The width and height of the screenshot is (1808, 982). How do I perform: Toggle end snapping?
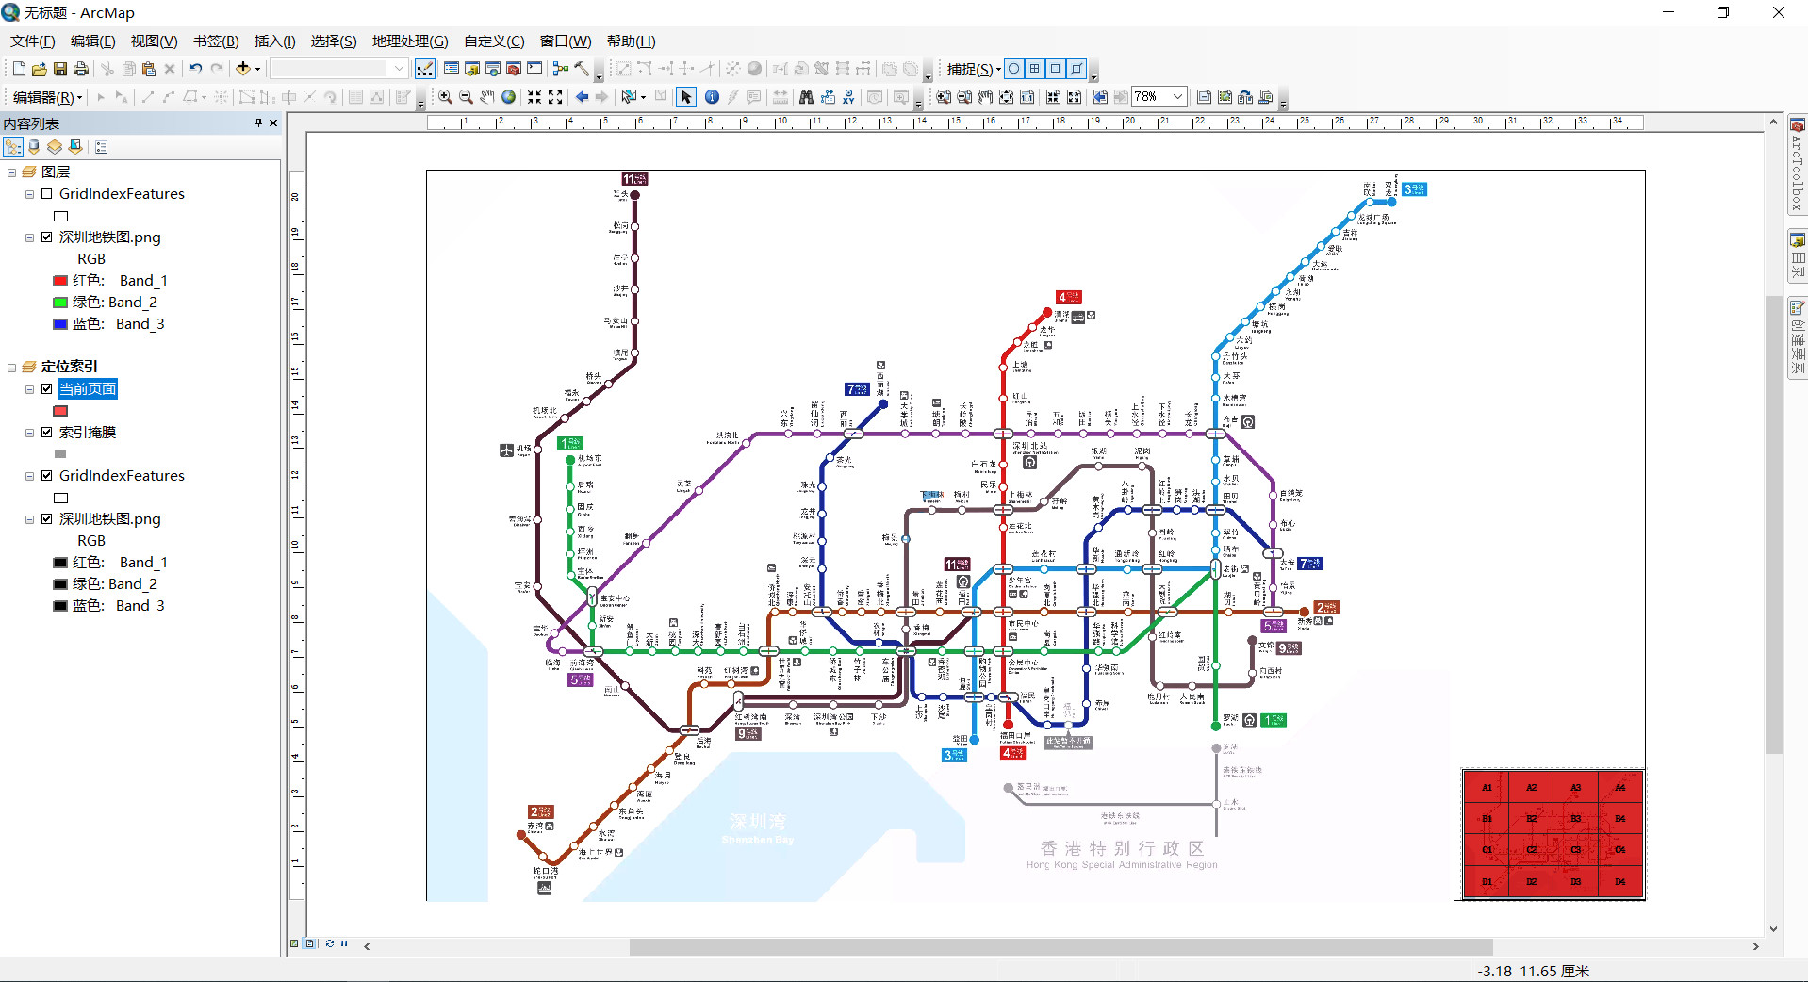coord(1035,69)
